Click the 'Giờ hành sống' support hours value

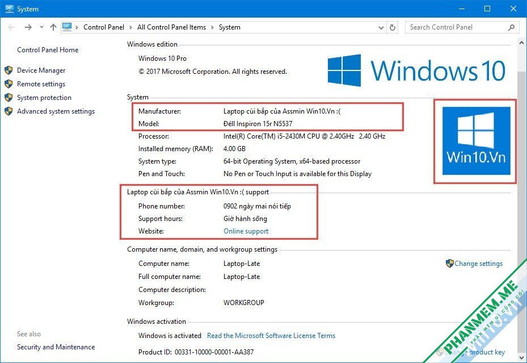[x=245, y=219]
